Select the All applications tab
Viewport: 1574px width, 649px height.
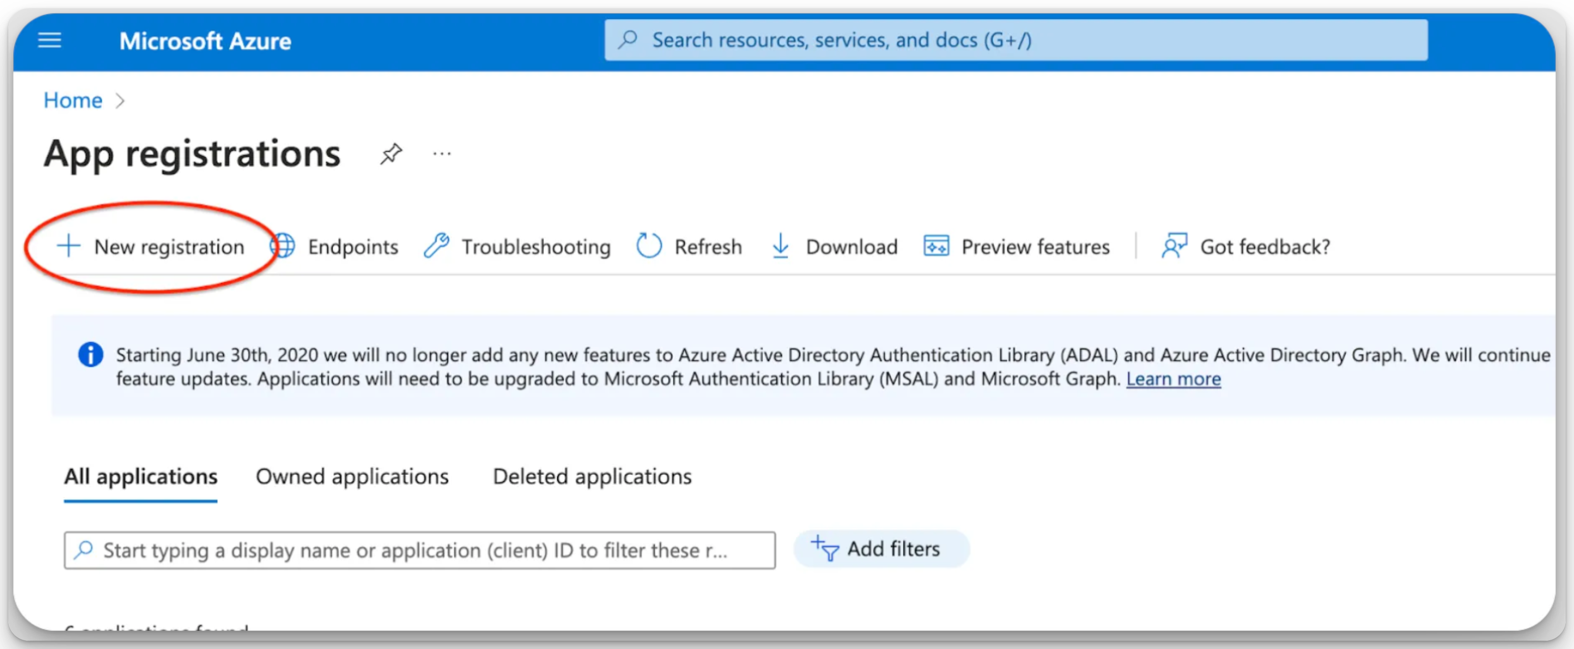[x=141, y=477]
